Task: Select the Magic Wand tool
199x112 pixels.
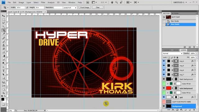Action: click(x=3, y=27)
